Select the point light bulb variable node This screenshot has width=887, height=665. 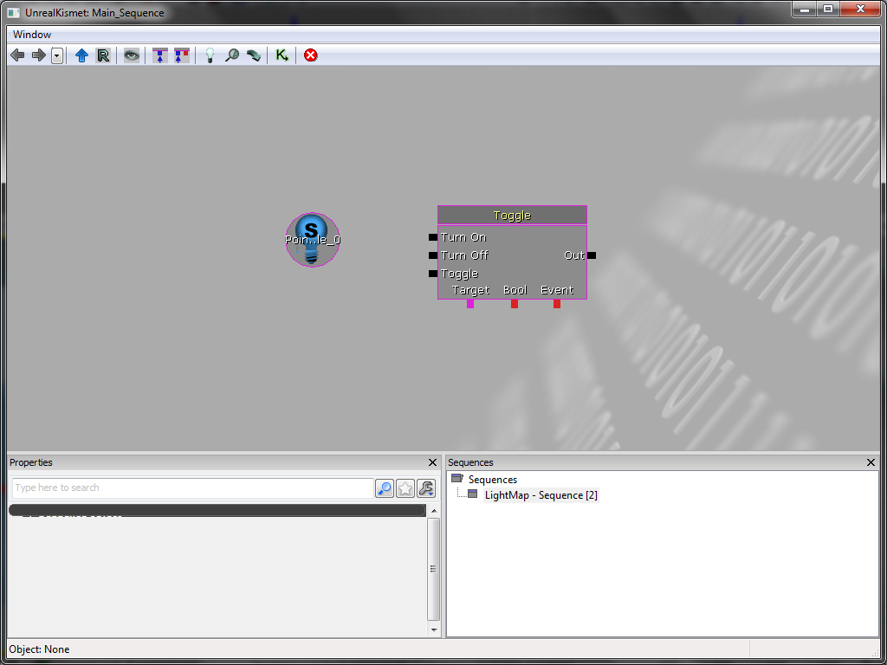[x=313, y=241]
